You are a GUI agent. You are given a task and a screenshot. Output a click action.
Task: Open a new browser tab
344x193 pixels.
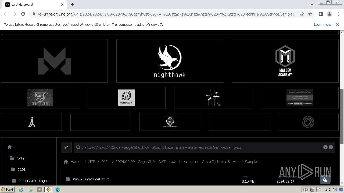click(x=73, y=5)
